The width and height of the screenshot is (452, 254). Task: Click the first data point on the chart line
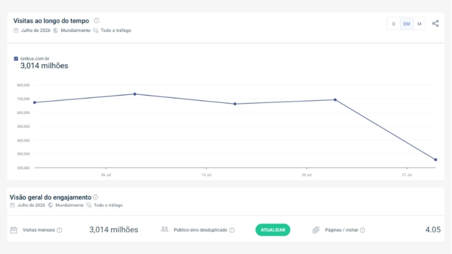point(34,102)
